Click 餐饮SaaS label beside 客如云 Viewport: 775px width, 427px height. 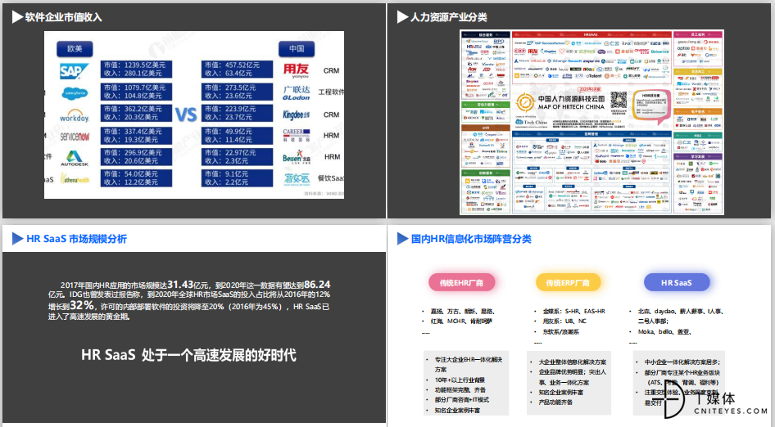[x=331, y=178]
